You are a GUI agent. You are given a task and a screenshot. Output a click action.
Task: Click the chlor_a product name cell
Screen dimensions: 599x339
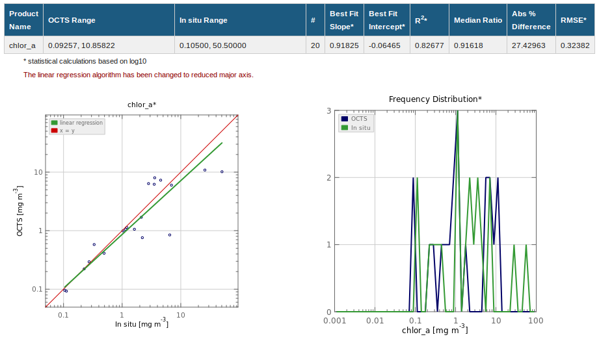coord(23,45)
